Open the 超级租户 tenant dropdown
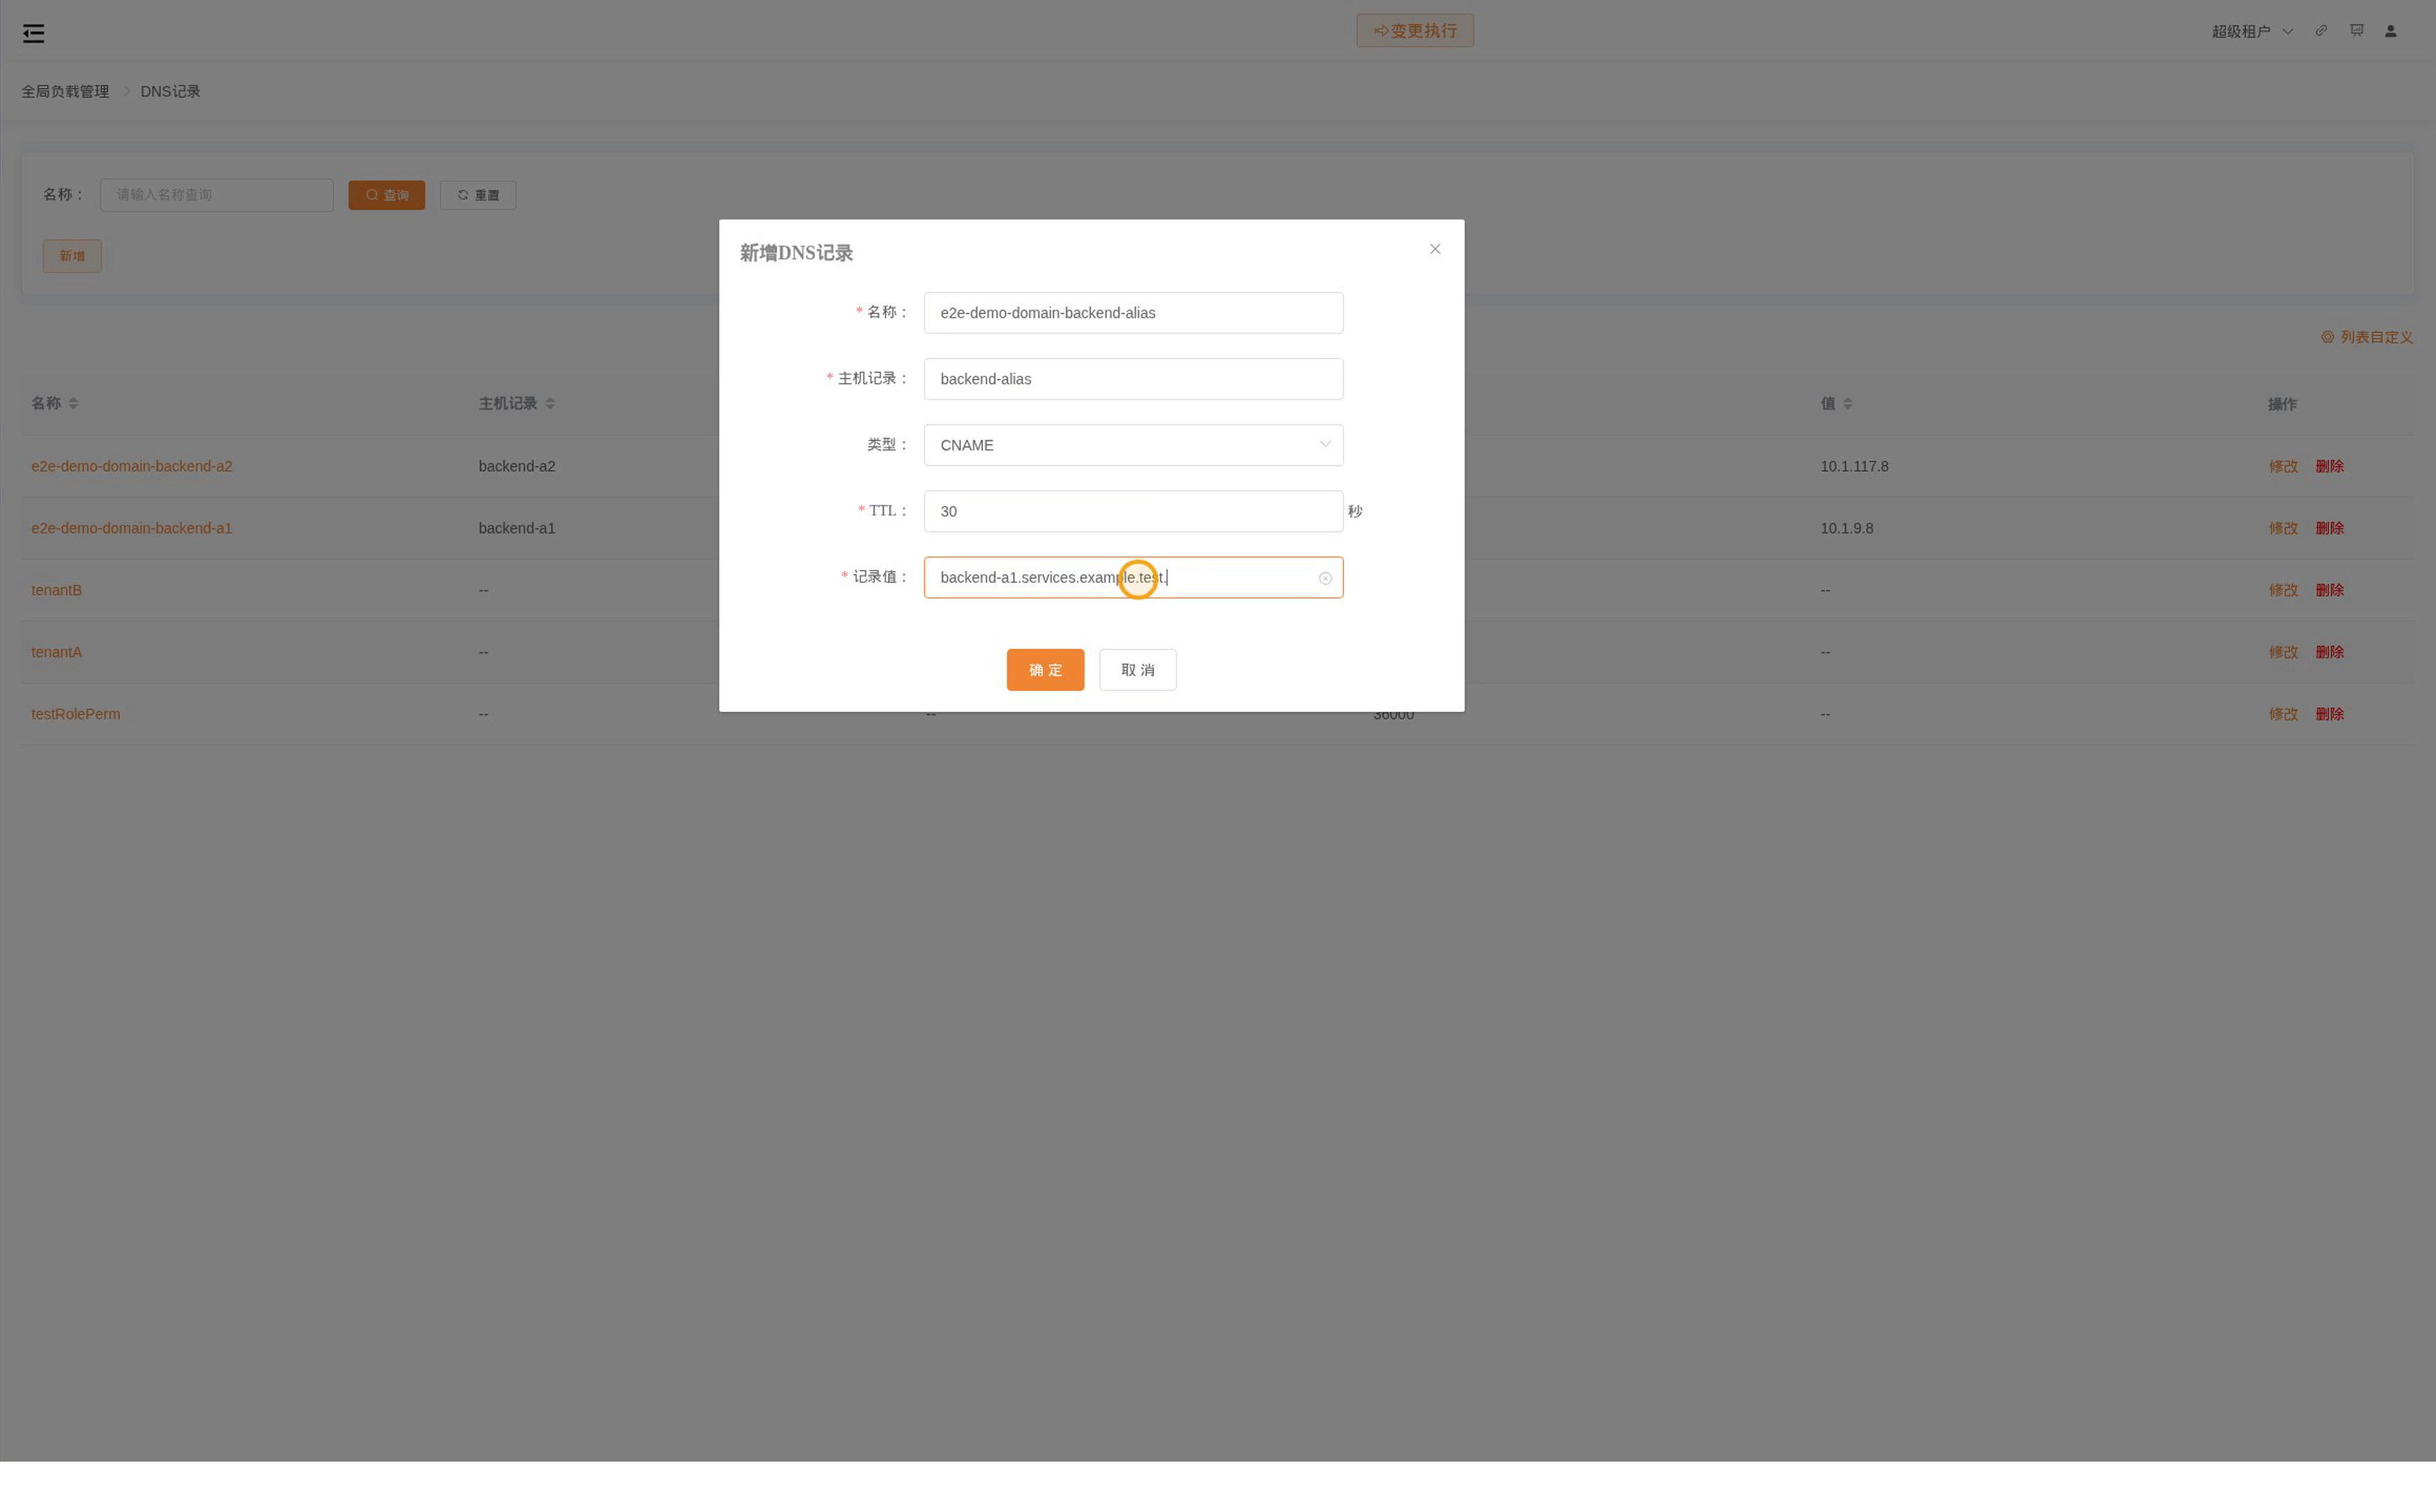The image size is (2436, 1512). click(x=2252, y=31)
